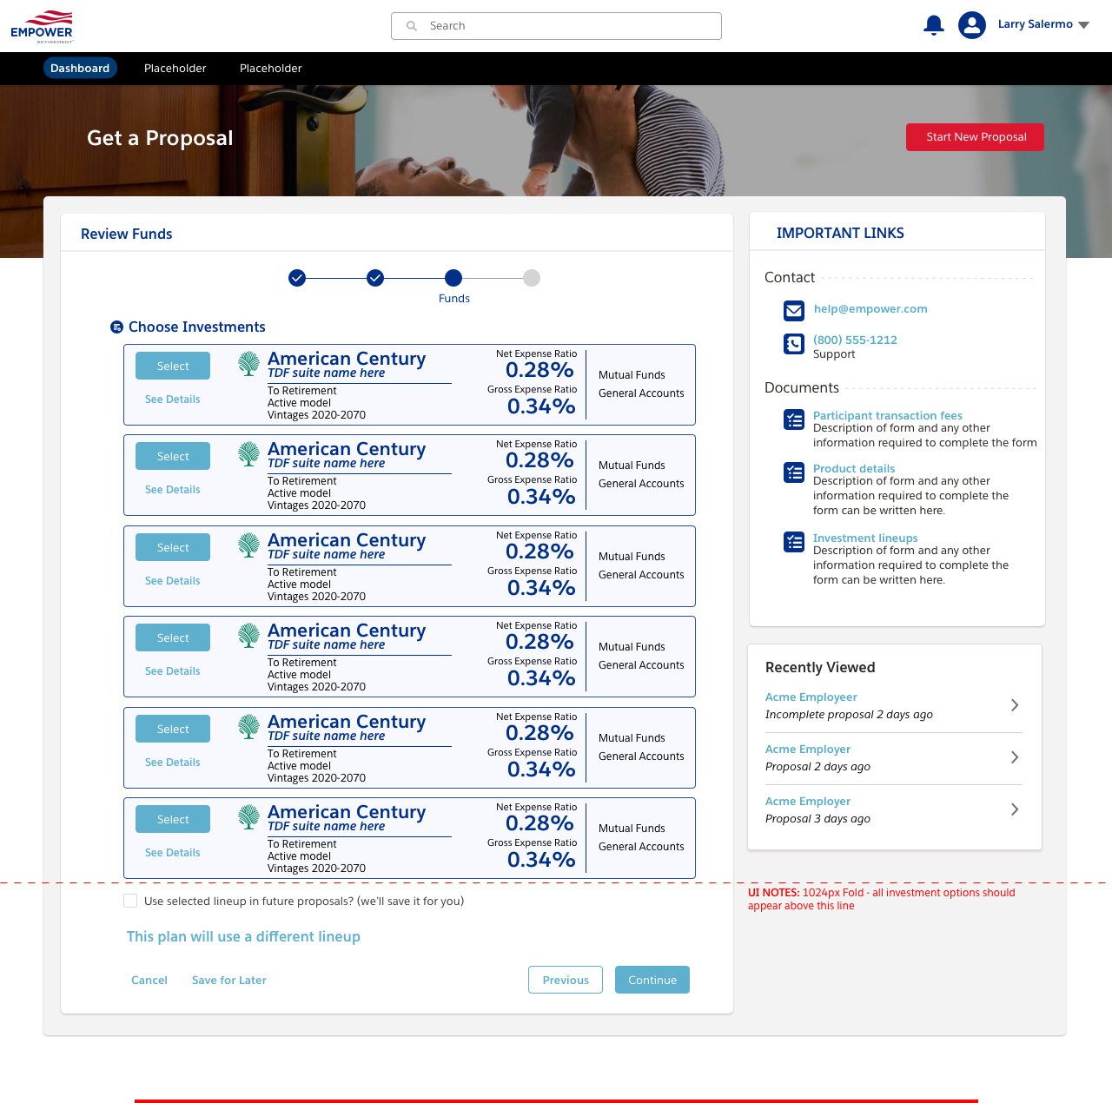
Task: Click Review Funds heading
Action: point(127,234)
